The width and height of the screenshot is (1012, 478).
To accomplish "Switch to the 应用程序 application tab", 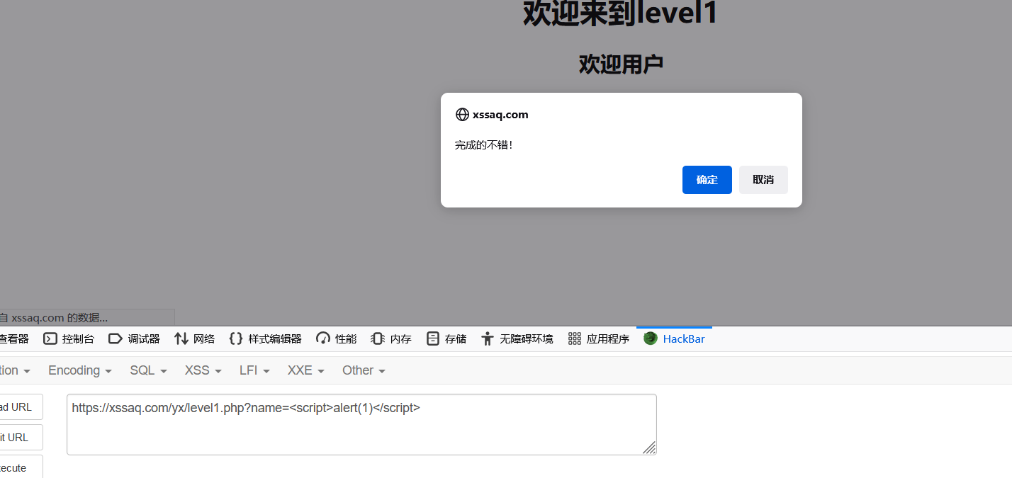I will [x=599, y=338].
